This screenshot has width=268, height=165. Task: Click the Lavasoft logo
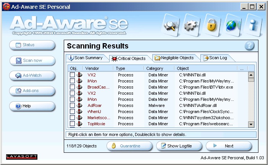22,157
